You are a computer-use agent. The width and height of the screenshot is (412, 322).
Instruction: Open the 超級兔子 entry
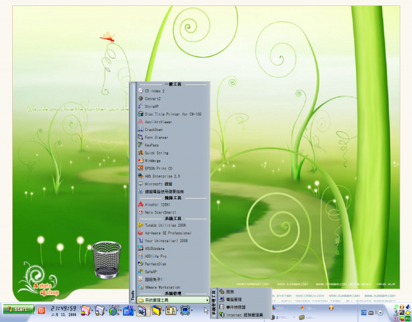(173, 280)
